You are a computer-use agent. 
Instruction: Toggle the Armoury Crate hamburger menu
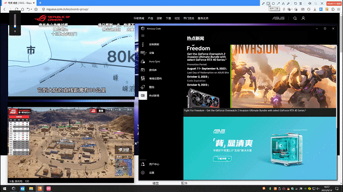click(x=143, y=36)
